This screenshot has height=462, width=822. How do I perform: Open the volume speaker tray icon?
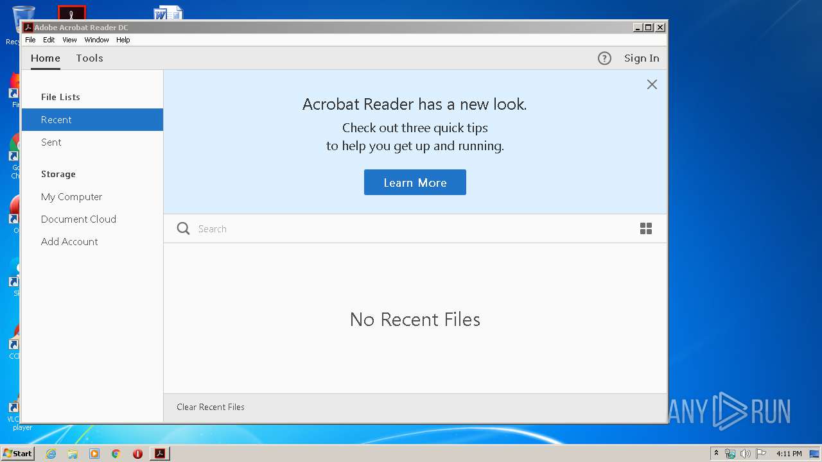(x=746, y=454)
